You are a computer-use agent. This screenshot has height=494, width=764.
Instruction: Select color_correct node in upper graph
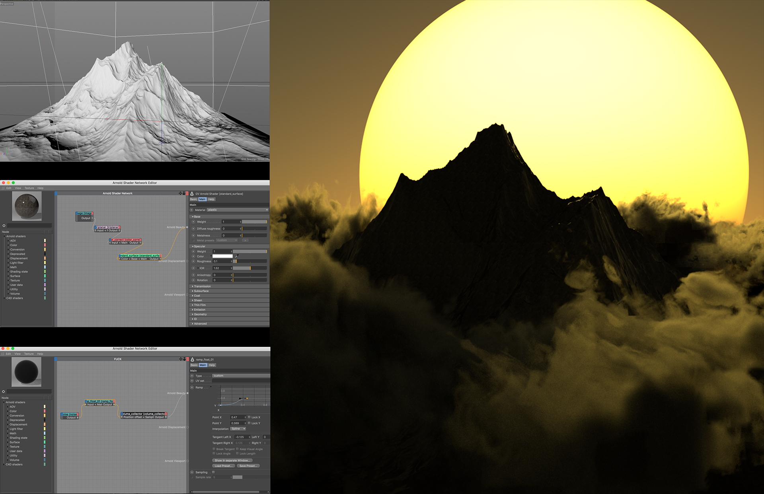coord(125,241)
